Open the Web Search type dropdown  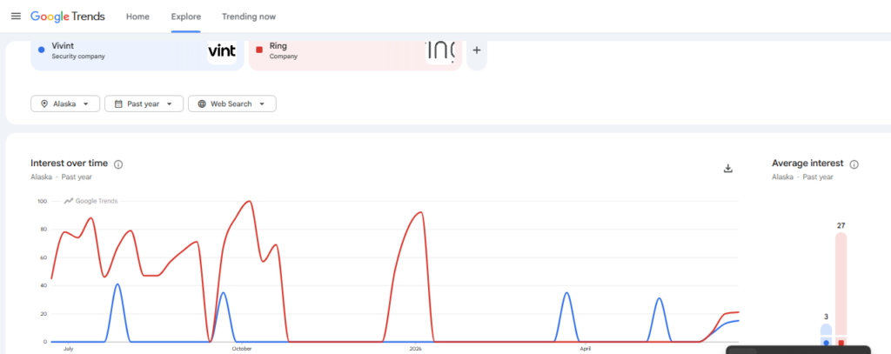pos(231,104)
